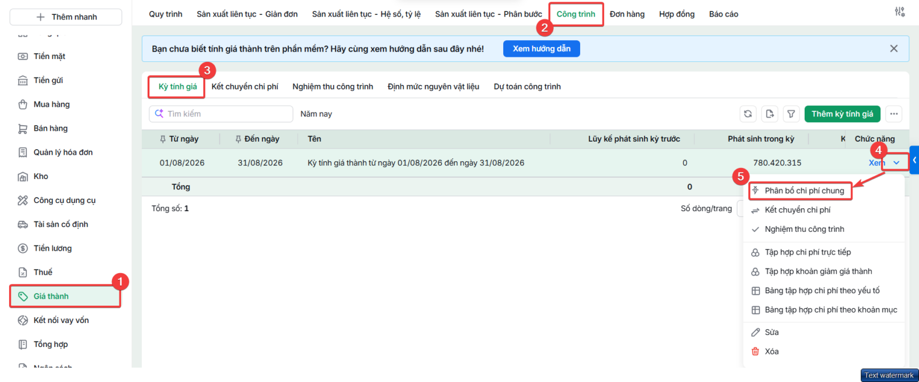Switch to the Quy trình tab
919x382 pixels.
[165, 14]
